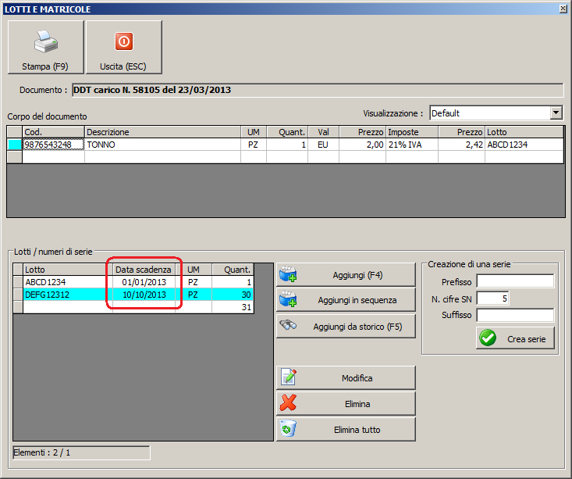Viewport: 572px width, 479px height.
Task: Focus the N. cifre SN field
Action: (x=492, y=298)
